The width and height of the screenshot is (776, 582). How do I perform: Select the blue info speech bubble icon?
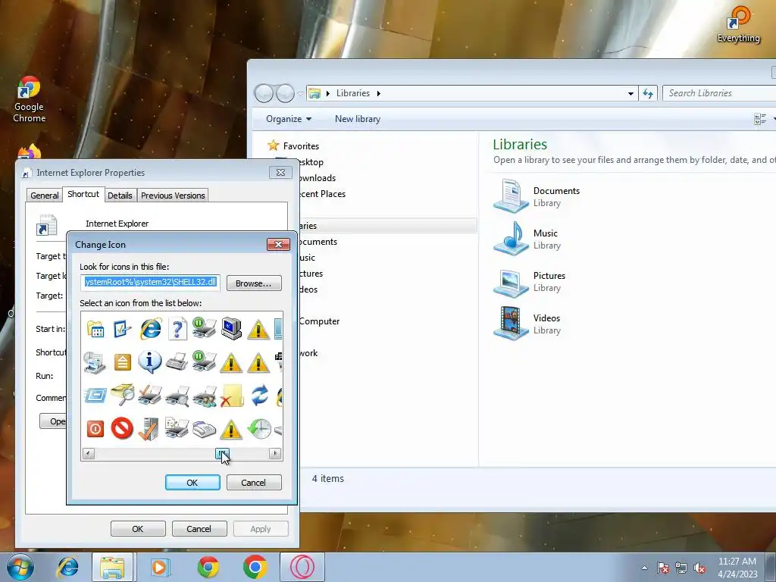[149, 361]
